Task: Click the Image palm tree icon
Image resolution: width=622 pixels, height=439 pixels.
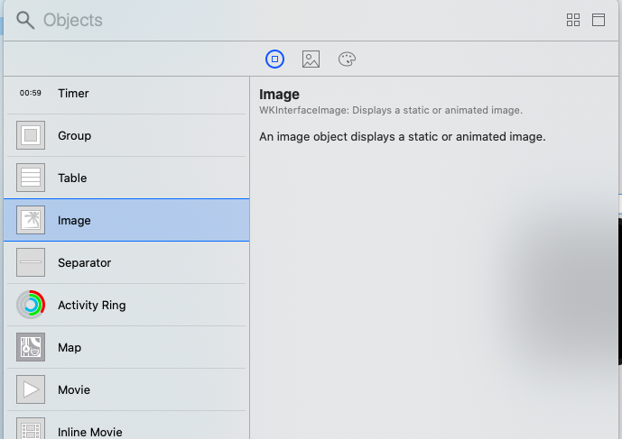Action: pyautogui.click(x=31, y=220)
